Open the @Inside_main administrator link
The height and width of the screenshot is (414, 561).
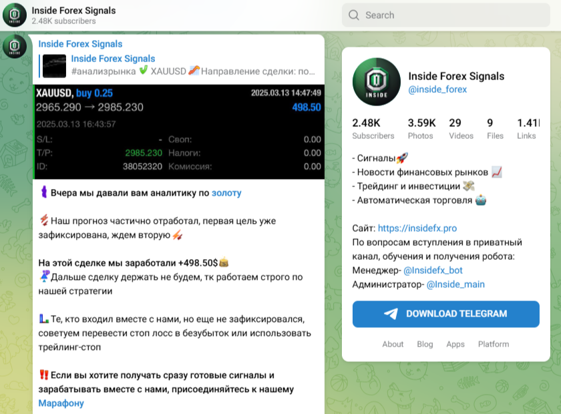click(455, 284)
